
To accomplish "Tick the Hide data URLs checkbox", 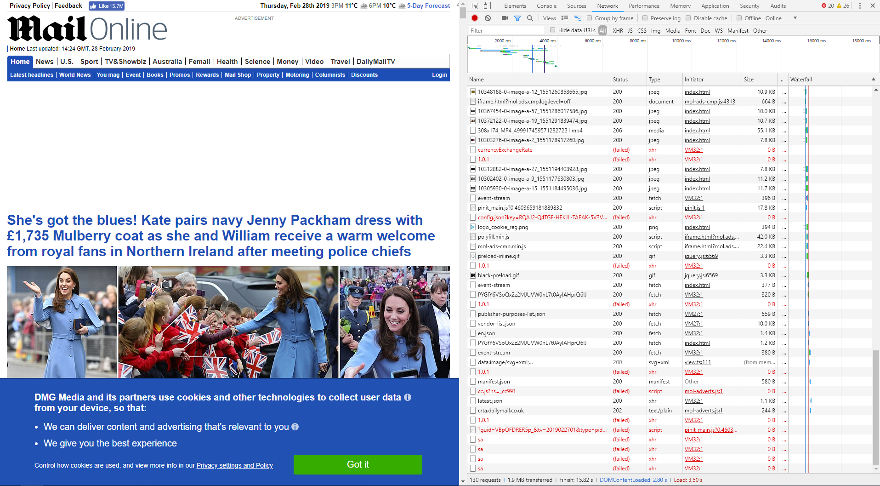I will click(x=553, y=30).
